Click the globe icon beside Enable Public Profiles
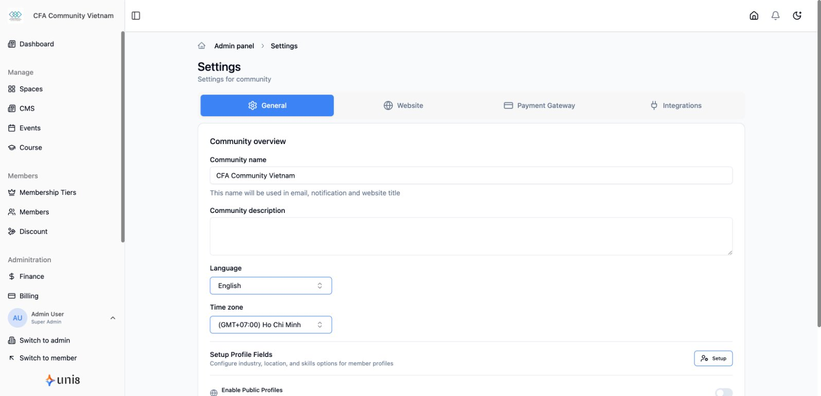Screen dimensions: 821x396 click(x=213, y=393)
